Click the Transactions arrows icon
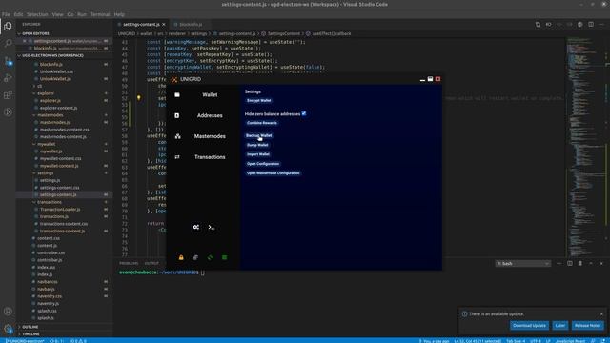The image size is (610, 343). (x=177, y=156)
